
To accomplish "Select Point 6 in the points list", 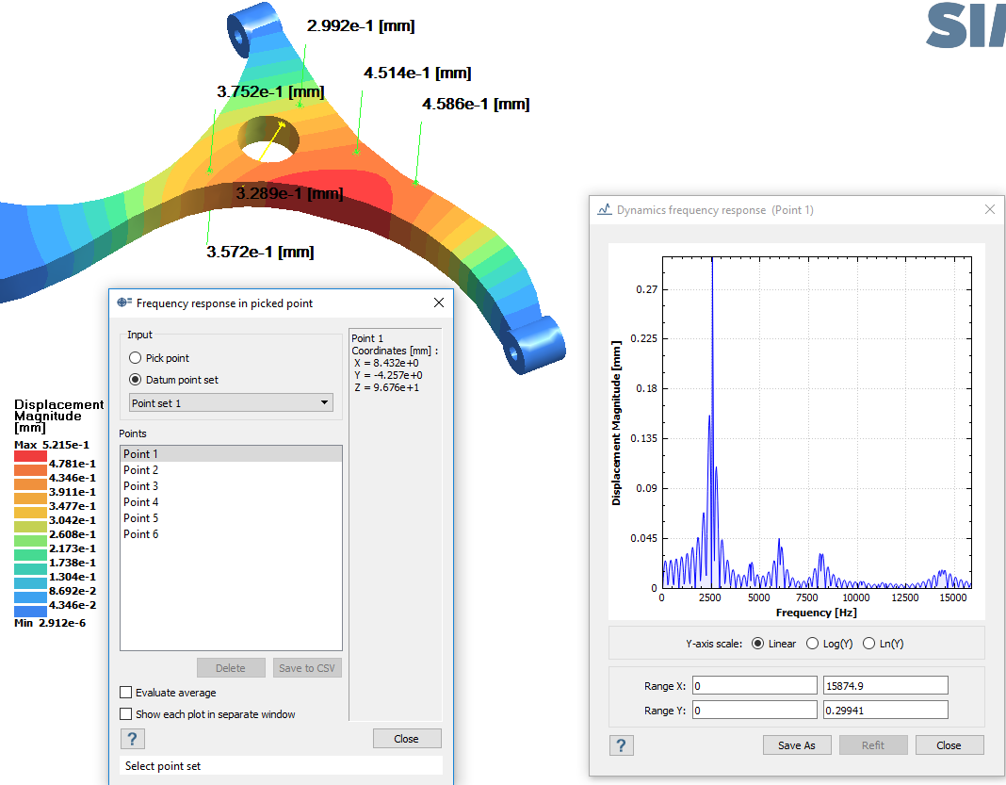I will pyautogui.click(x=141, y=534).
